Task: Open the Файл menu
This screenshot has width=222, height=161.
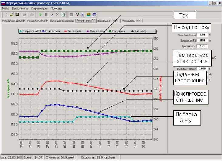Action: [x=5, y=8]
